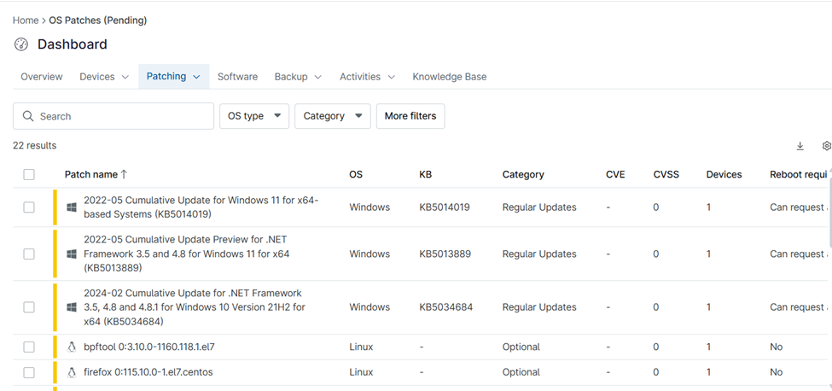
Task: Check the box for the bpftool row
Action: coord(29,347)
